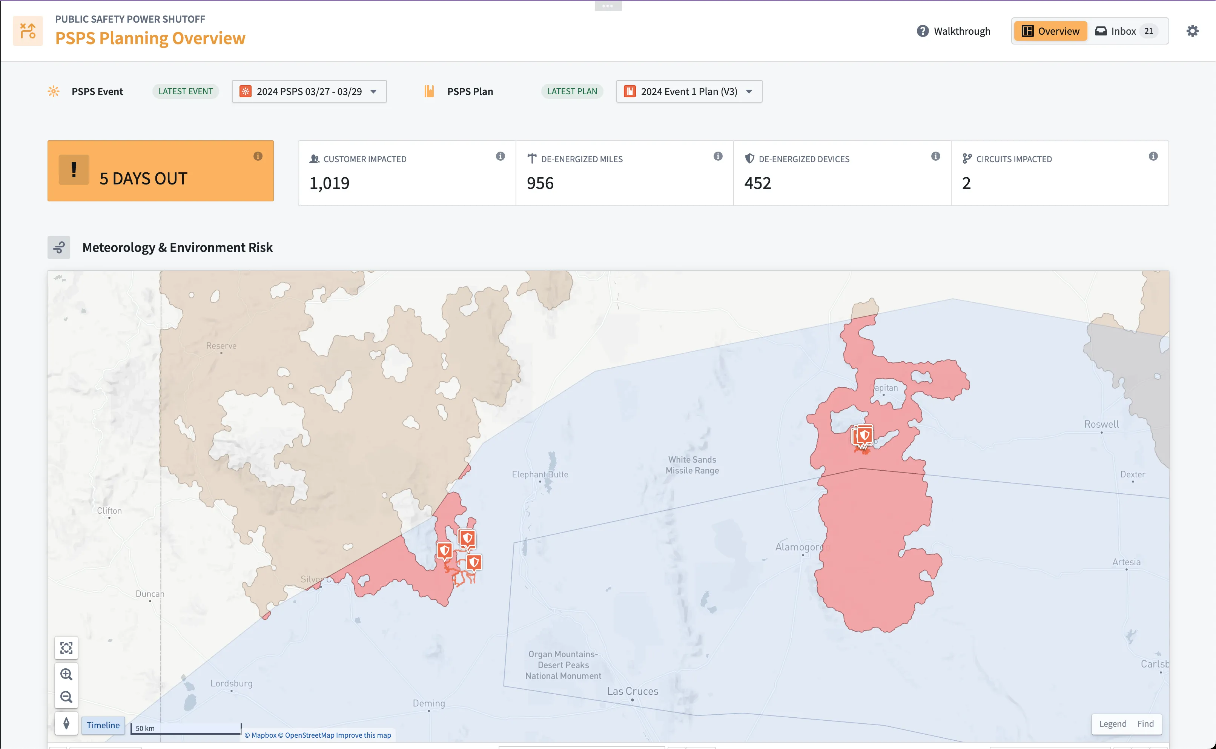This screenshot has width=1216, height=749.
Task: Click info icon on 5 Days Out banner
Action: point(258,157)
